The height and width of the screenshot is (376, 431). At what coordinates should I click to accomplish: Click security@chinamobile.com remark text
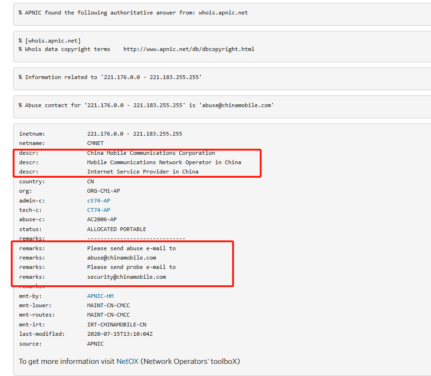(x=126, y=277)
